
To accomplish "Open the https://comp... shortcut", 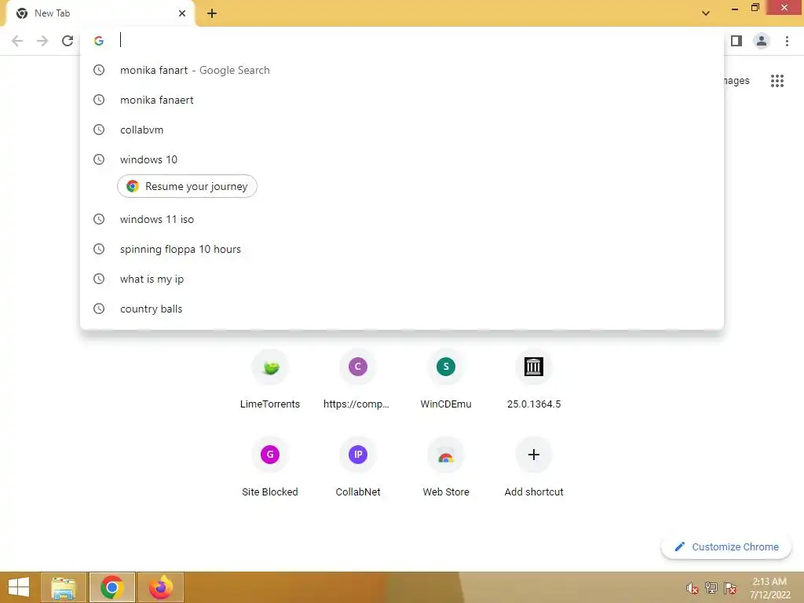I will (357, 379).
